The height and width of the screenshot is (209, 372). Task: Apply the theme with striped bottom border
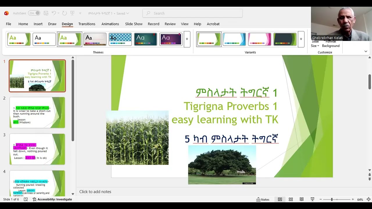pos(95,39)
